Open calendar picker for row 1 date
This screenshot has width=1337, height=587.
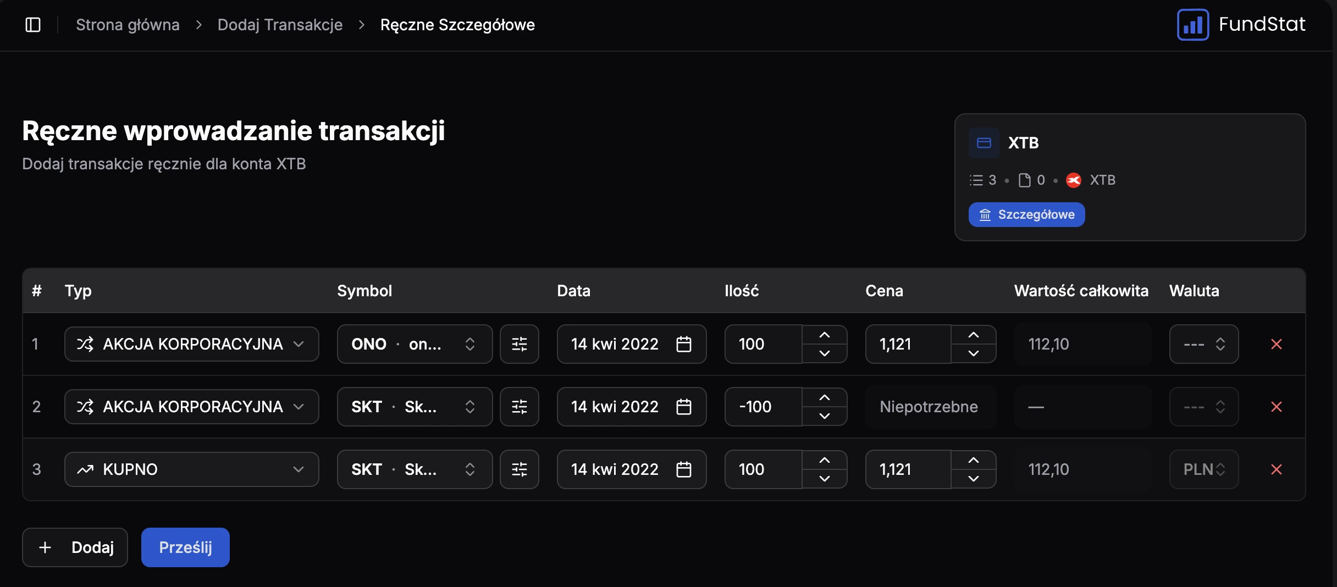tap(683, 344)
